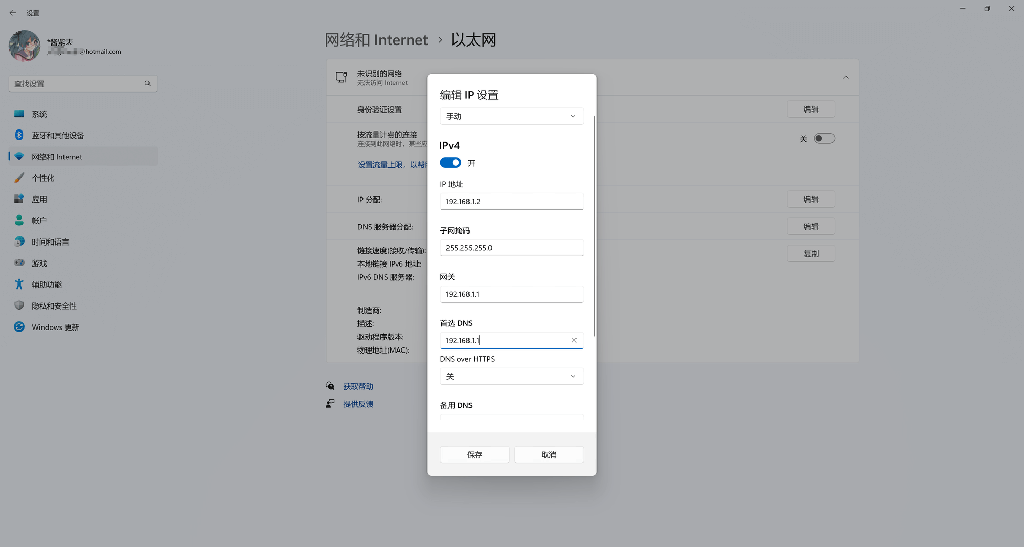Image resolution: width=1024 pixels, height=547 pixels.
Task: Clear the 首选 DNS field
Action: tap(574, 340)
